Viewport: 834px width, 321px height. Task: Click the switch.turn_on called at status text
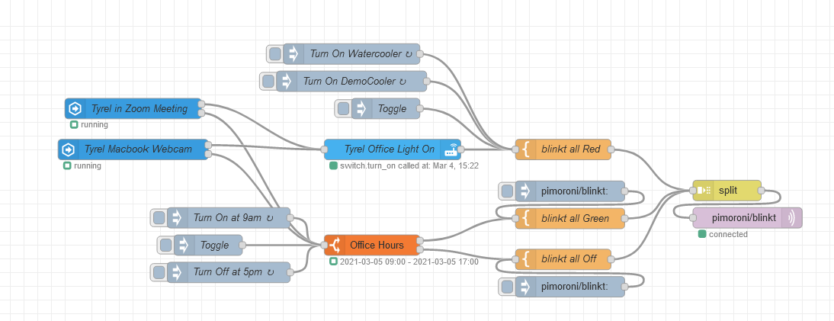click(409, 166)
